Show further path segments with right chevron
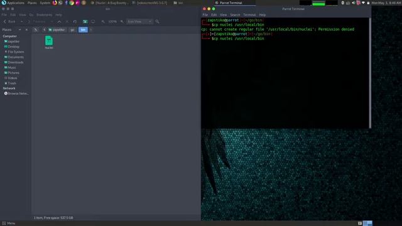Image resolution: width=402 pixels, height=226 pixels. (90, 30)
